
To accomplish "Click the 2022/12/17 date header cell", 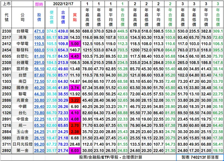I will tap(63, 4).
